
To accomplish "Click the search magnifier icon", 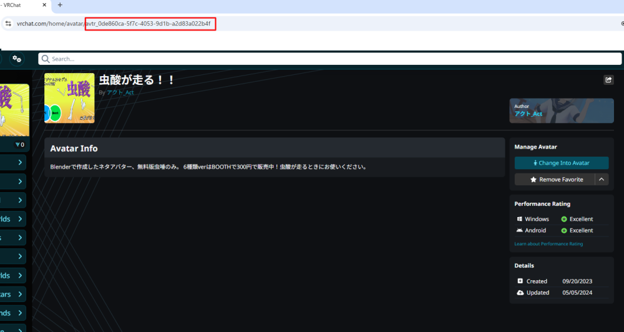I will tap(46, 59).
